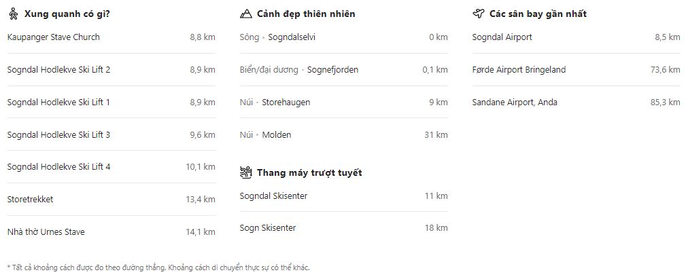Open the Storetrekket entry
The height and width of the screenshot is (279, 688).
111,200
